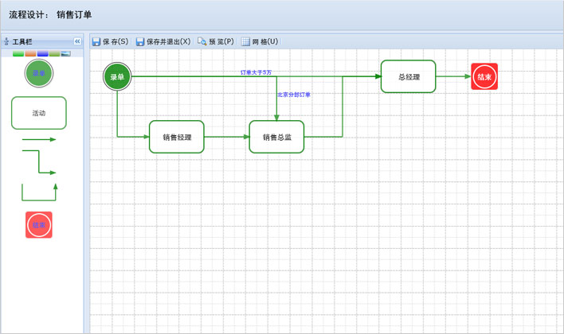Click the 总经理 activity node
Image resolution: width=564 pixels, height=334 pixels.
408,77
